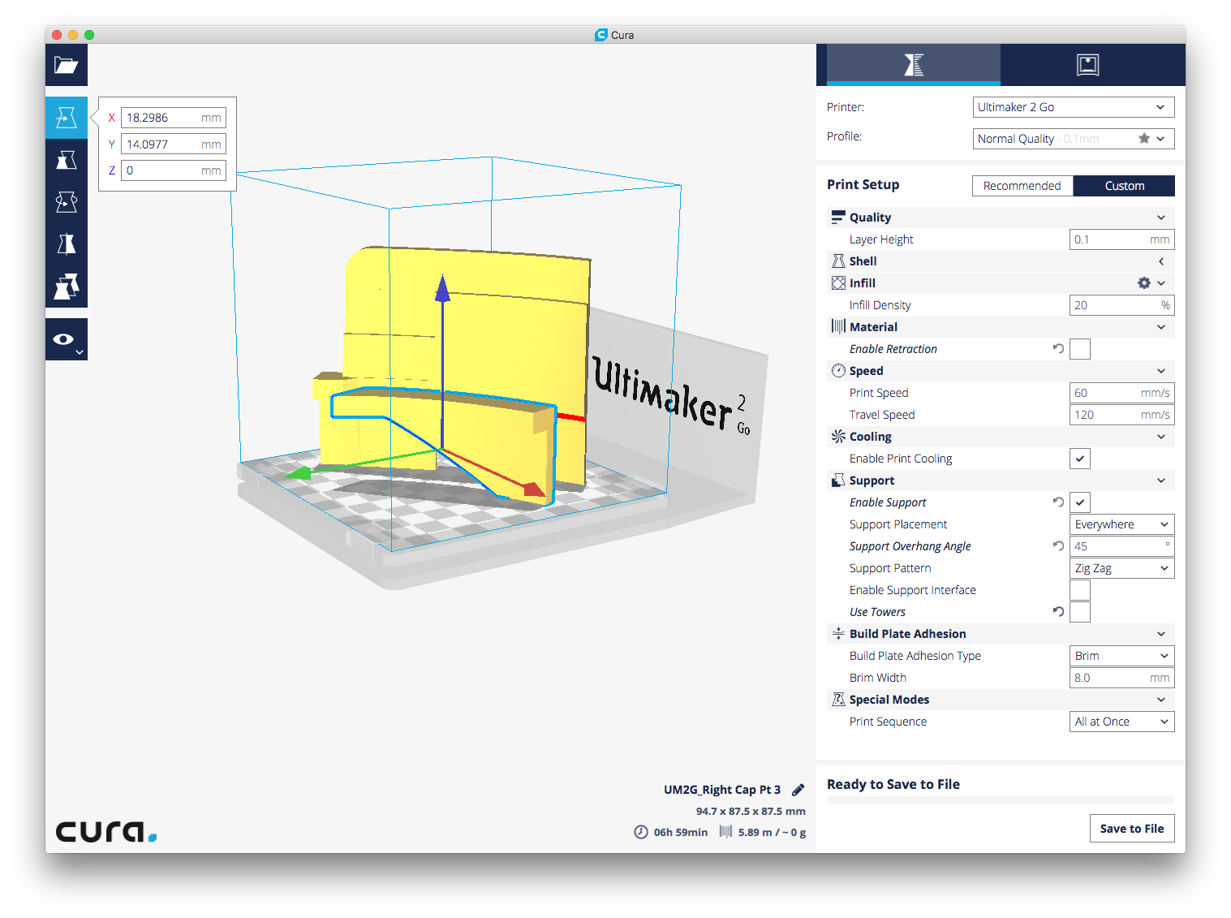Click the Layer Height field
Image resolution: width=1231 pixels, height=918 pixels.
click(1121, 239)
